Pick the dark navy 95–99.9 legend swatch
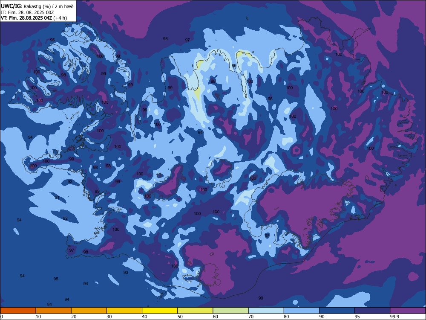 pos(372,311)
